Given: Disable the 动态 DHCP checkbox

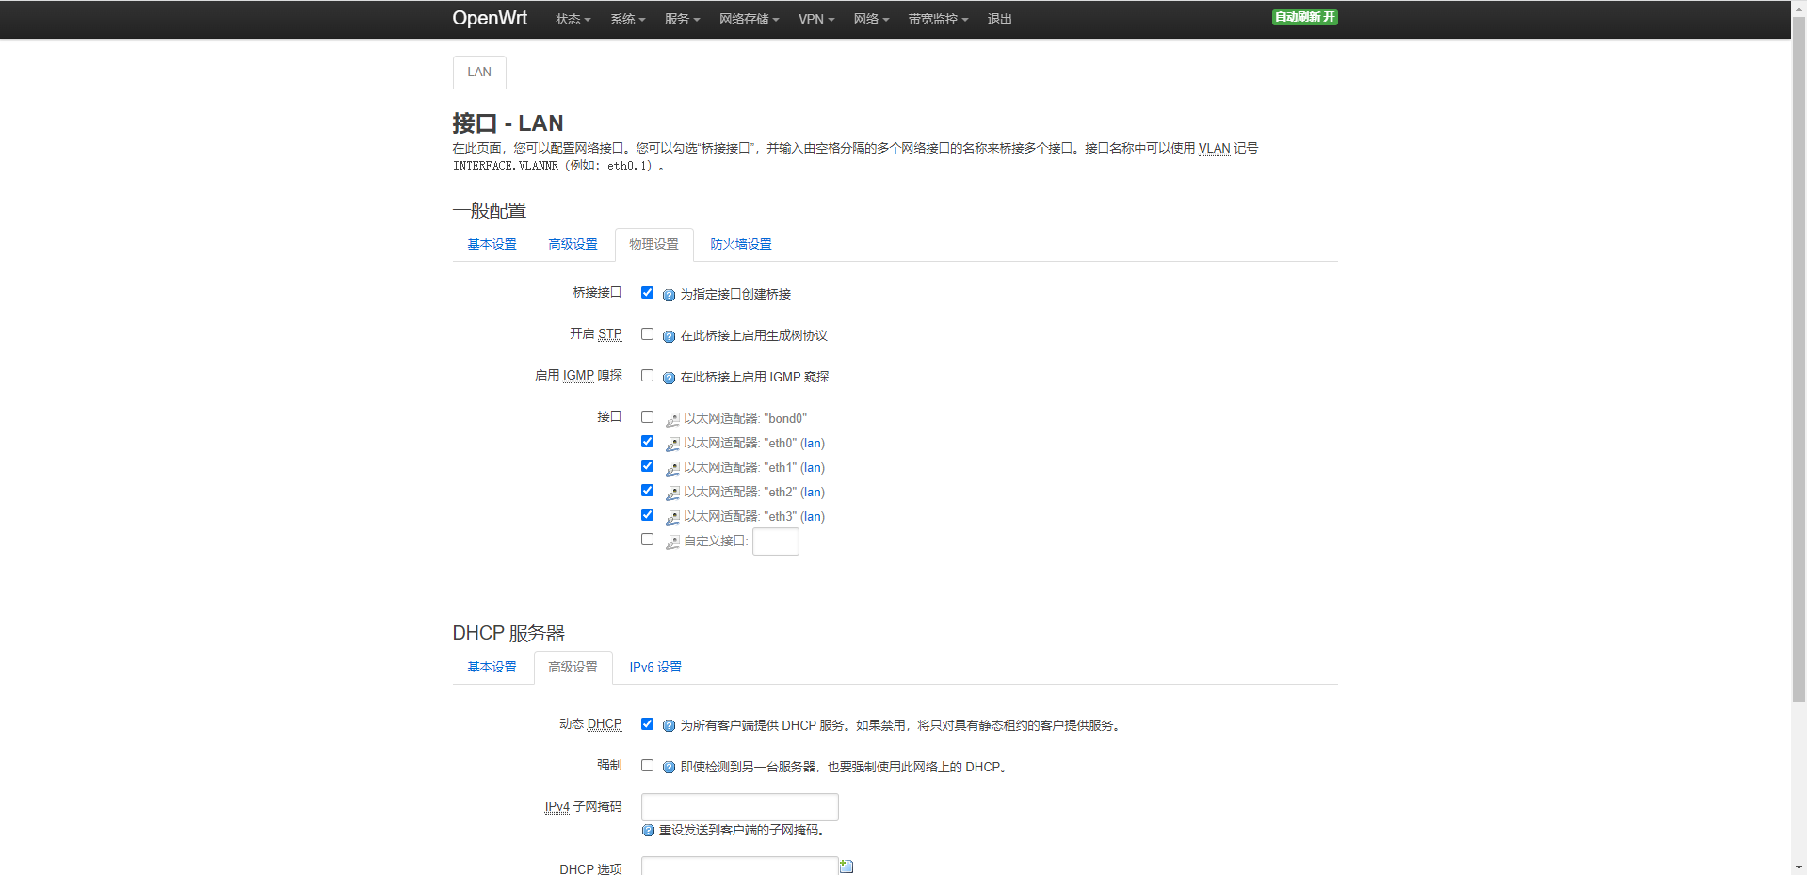Looking at the screenshot, I should pyautogui.click(x=647, y=724).
